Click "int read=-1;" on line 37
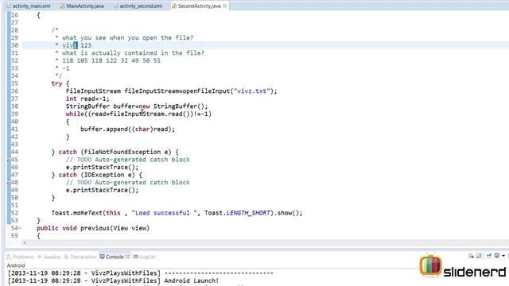The image size is (509, 286). 87,99
